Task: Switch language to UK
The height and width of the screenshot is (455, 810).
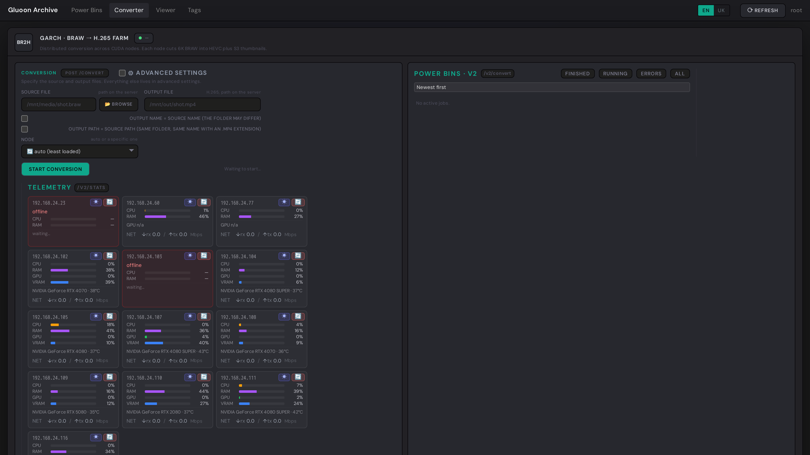Action: coord(721,10)
